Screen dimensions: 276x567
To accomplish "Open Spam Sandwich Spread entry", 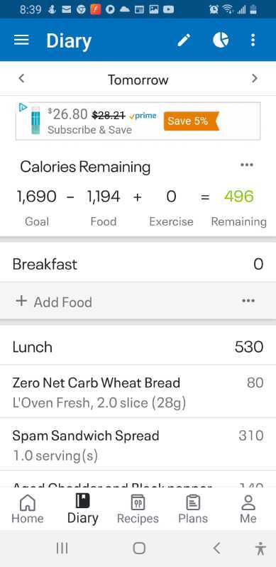I will coord(138,444).
